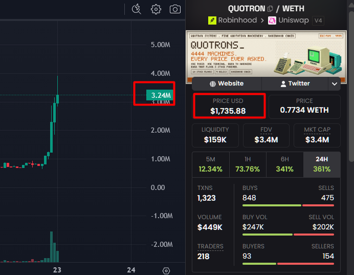Click the MKT CAP $3.4M box
The width and height of the screenshot is (354, 275).
click(317, 135)
